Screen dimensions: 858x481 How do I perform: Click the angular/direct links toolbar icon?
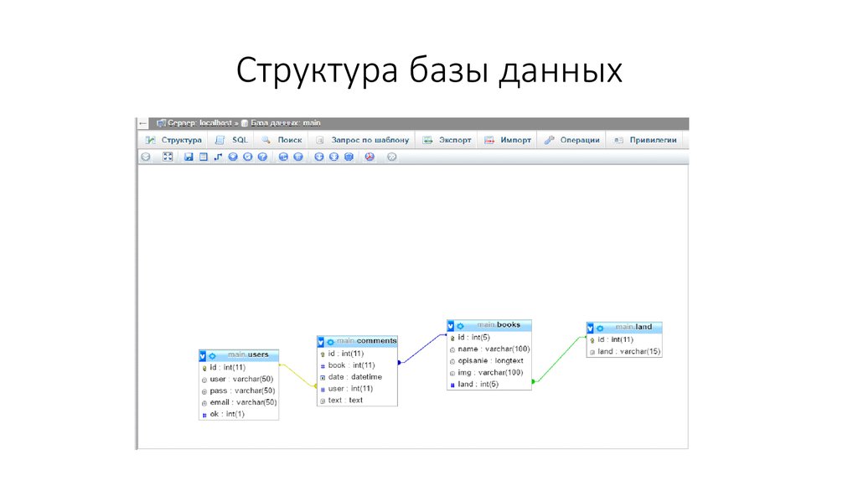[283, 157]
